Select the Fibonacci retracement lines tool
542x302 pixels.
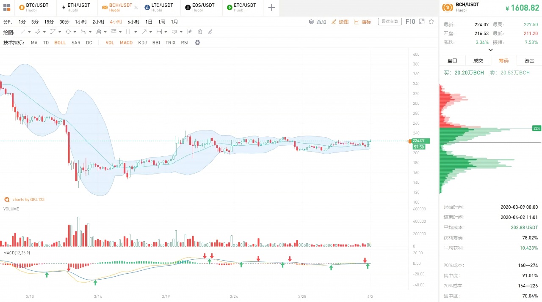(x=114, y=32)
